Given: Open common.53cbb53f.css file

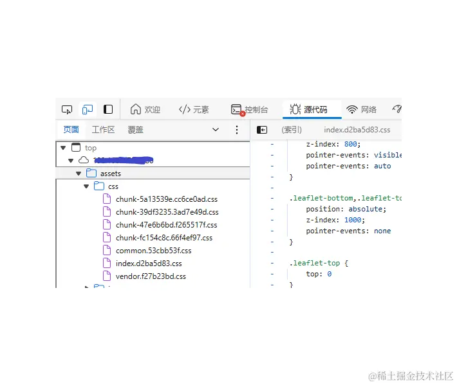Looking at the screenshot, I should 154,250.
